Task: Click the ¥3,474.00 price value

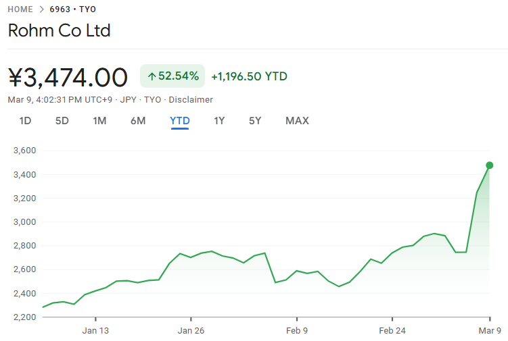Action: coord(68,78)
